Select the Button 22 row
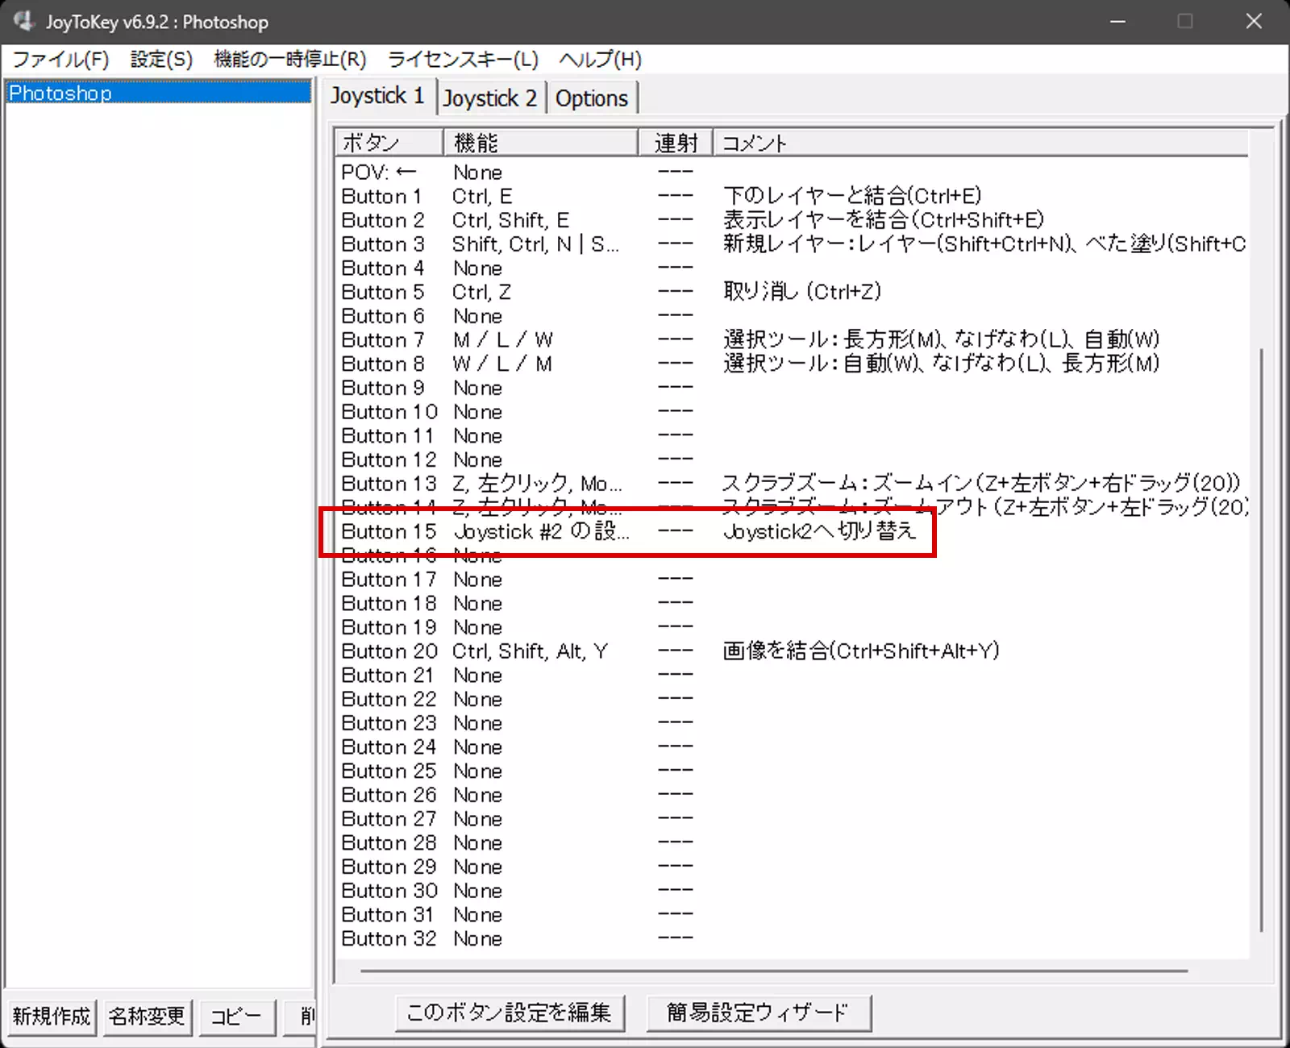Image resolution: width=1290 pixels, height=1048 pixels. pyautogui.click(x=793, y=700)
